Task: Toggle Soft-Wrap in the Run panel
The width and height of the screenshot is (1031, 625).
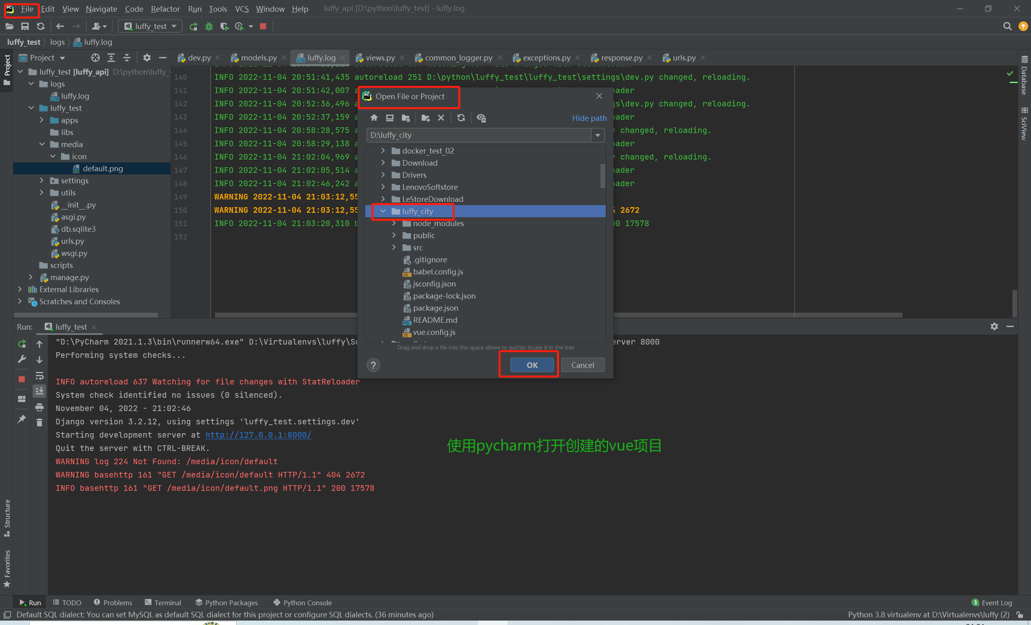Action: 39,376
